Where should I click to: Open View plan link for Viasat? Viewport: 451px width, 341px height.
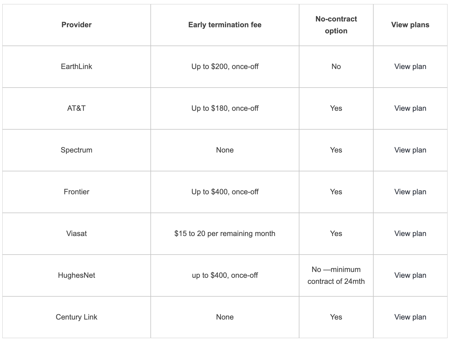point(410,234)
